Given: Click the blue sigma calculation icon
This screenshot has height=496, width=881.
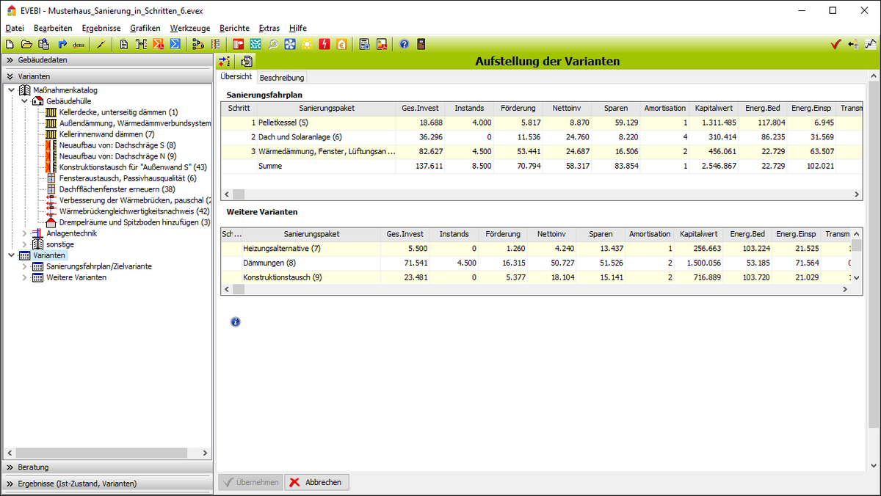Looking at the screenshot, I should tap(175, 44).
